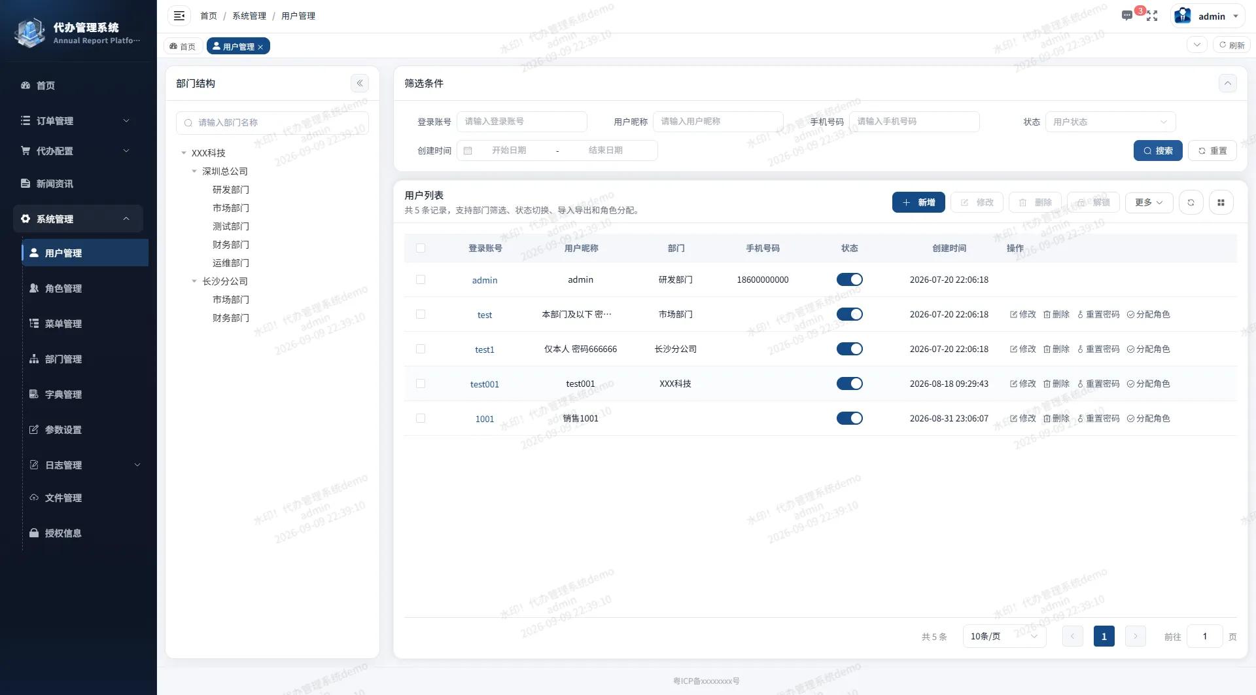Click the 代办管理系统 logo

30,33
